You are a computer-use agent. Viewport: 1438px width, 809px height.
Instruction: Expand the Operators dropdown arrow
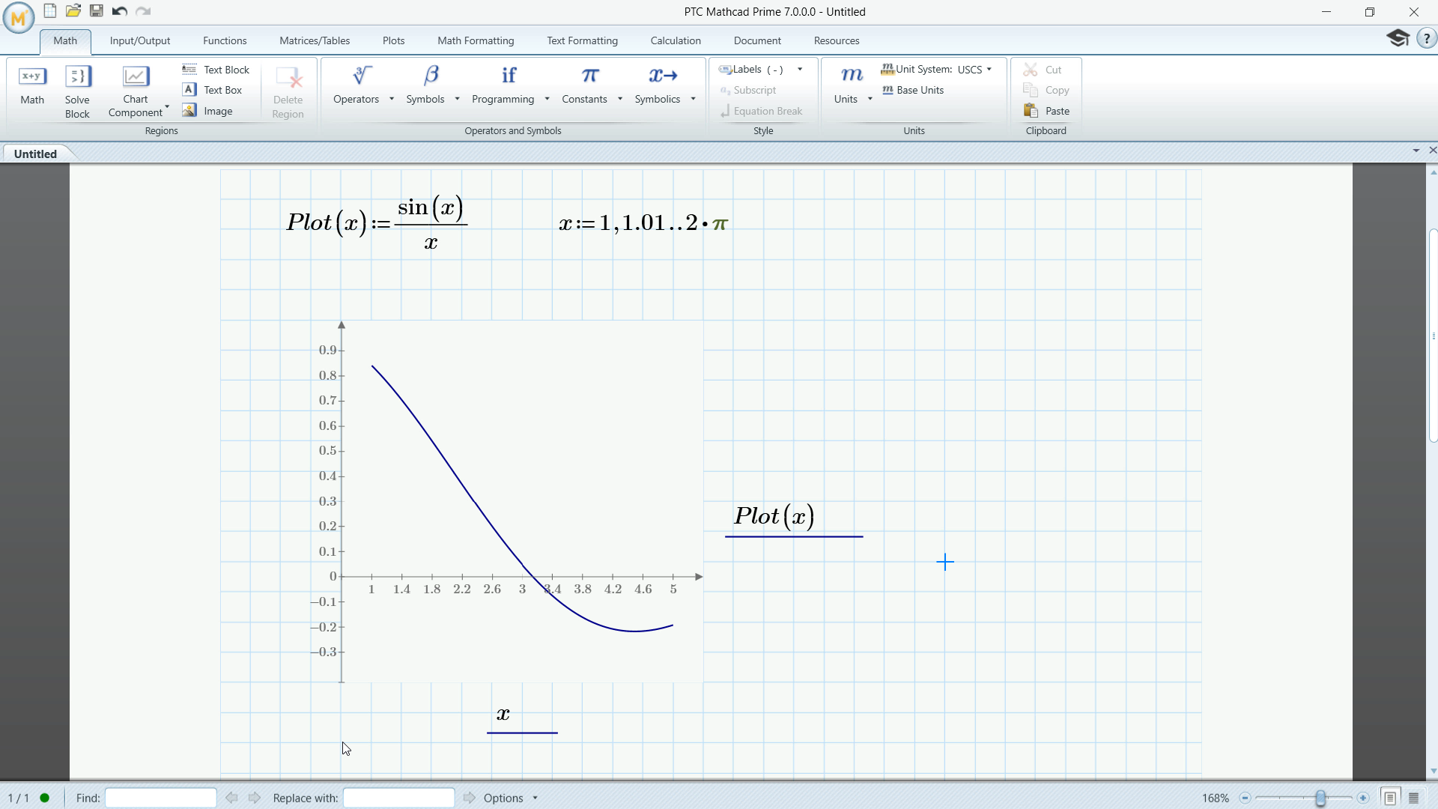point(392,99)
